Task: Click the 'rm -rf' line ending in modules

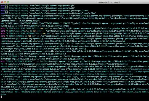Action: [64, 64]
